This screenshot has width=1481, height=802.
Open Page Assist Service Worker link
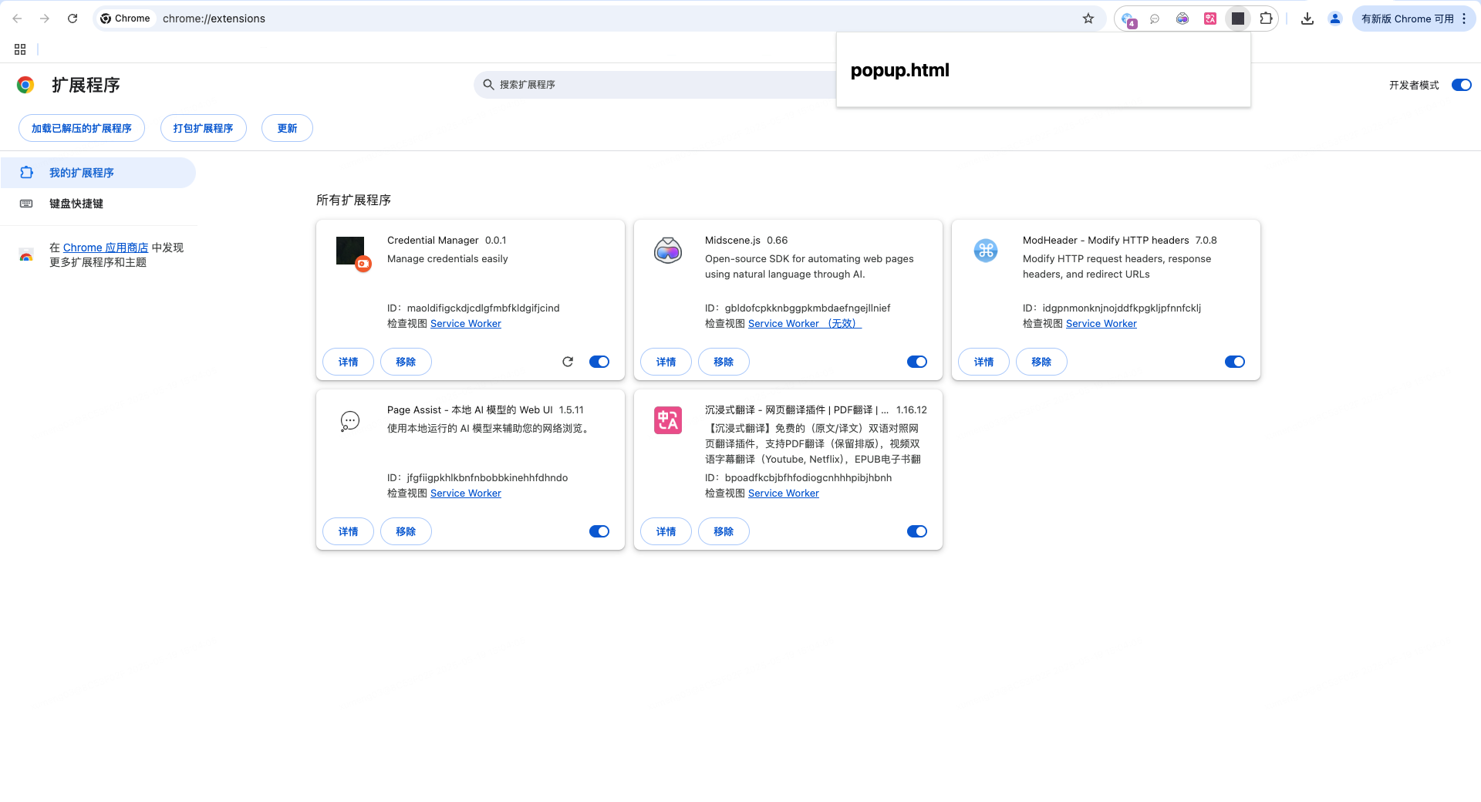tap(466, 494)
